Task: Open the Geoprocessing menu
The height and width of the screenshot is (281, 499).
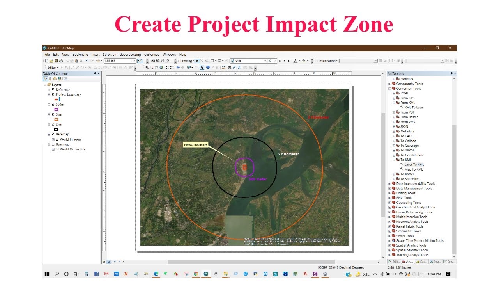Action: pyautogui.click(x=130, y=55)
